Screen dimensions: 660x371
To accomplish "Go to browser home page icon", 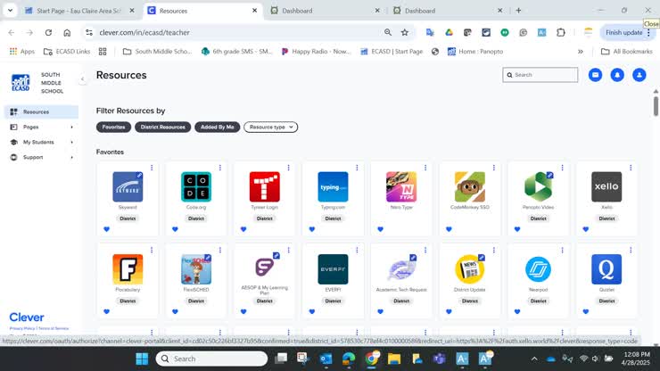I will tap(67, 32).
